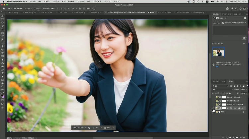Click the three-dots icon in contextual task bar
249x139 pixels.
pos(113,128)
